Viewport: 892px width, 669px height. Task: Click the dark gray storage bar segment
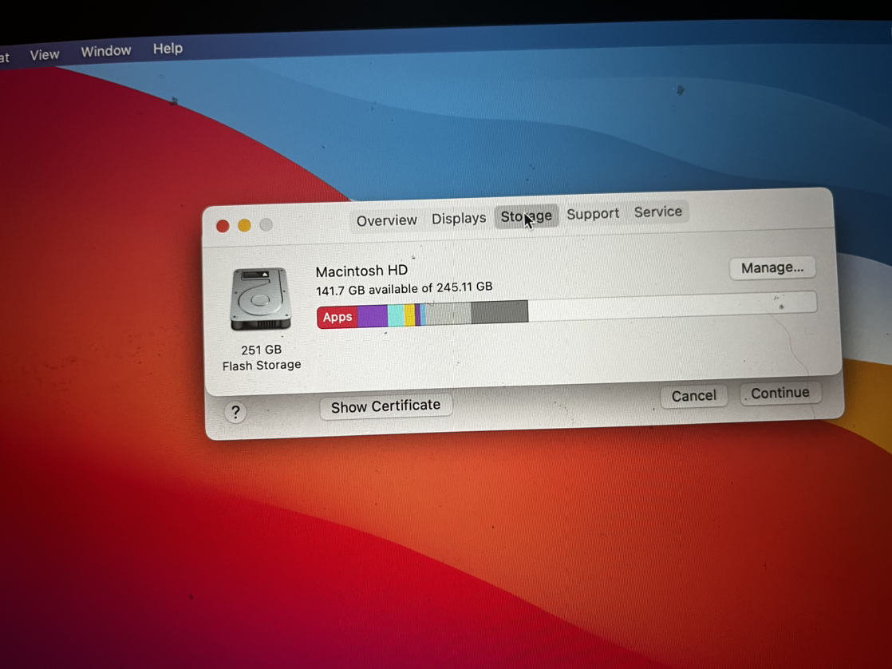(499, 312)
